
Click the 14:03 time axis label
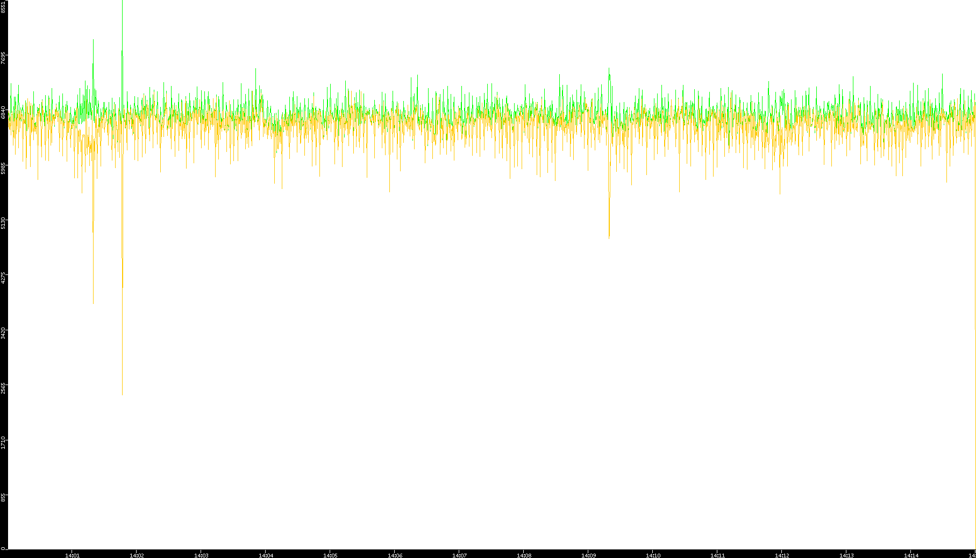[x=201, y=555]
